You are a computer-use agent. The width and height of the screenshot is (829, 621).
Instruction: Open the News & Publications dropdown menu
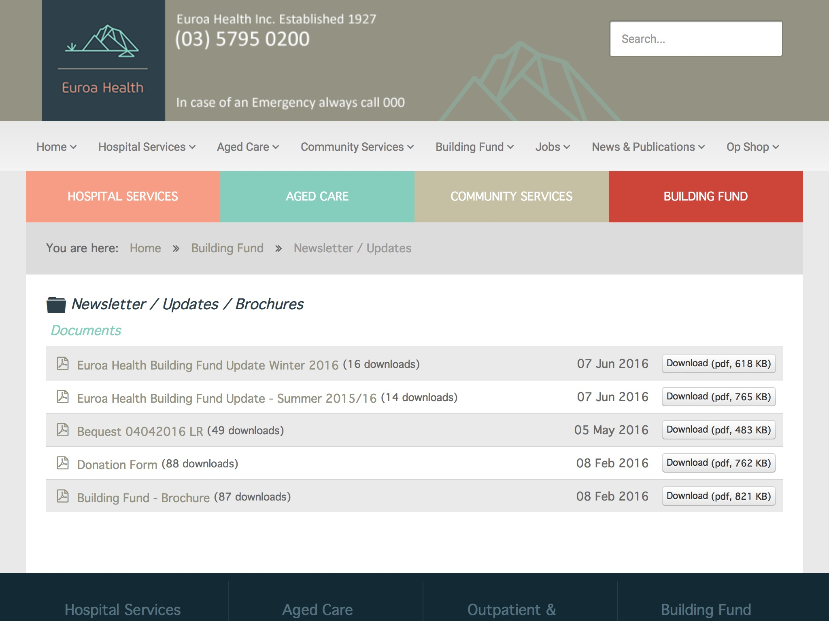(x=648, y=147)
